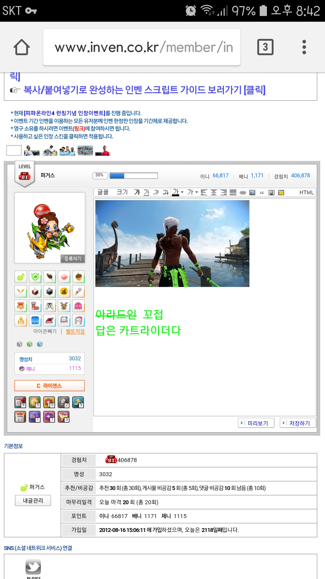Open the 크기 font size dropdown
The height and width of the screenshot is (579, 325).
tap(122, 192)
